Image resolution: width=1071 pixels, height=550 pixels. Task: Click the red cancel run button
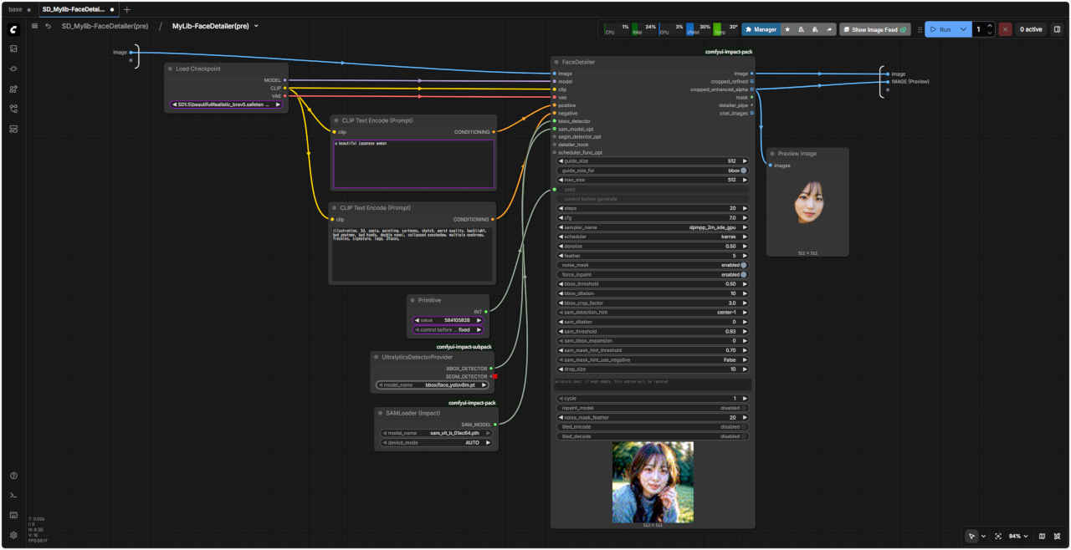click(1005, 29)
